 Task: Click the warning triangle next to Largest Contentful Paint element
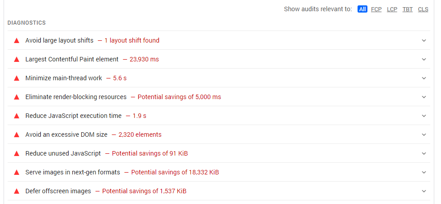(x=17, y=60)
